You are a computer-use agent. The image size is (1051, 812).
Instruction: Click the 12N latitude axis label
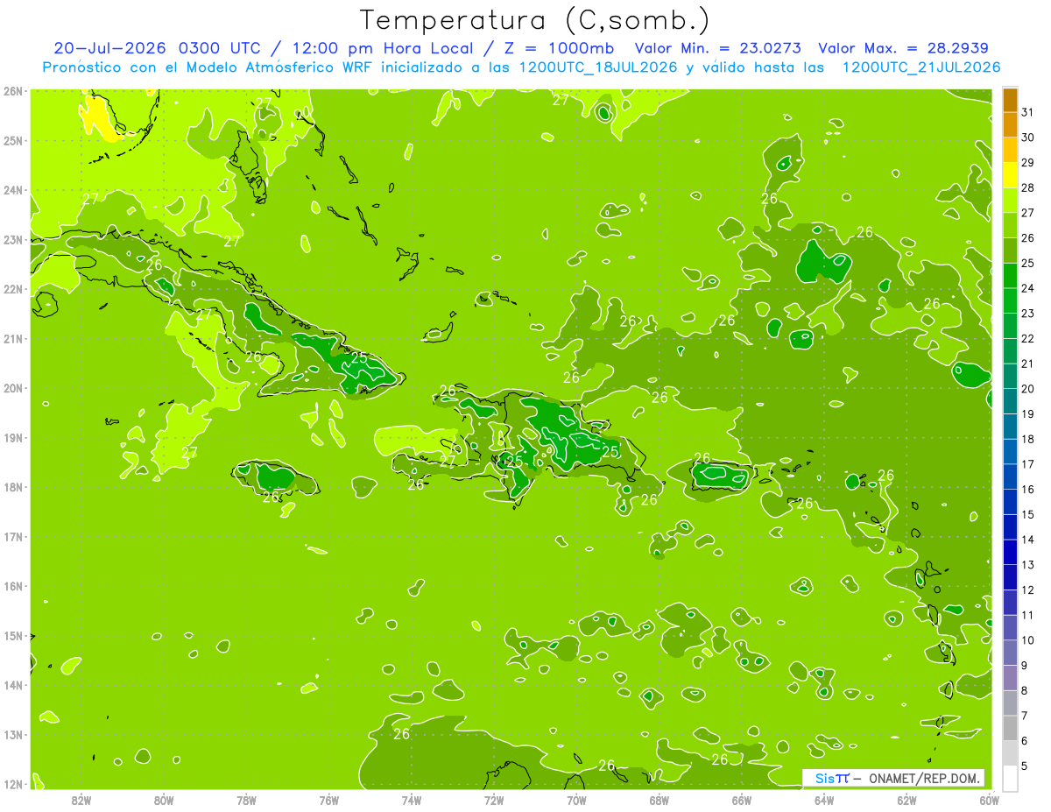click(12, 784)
